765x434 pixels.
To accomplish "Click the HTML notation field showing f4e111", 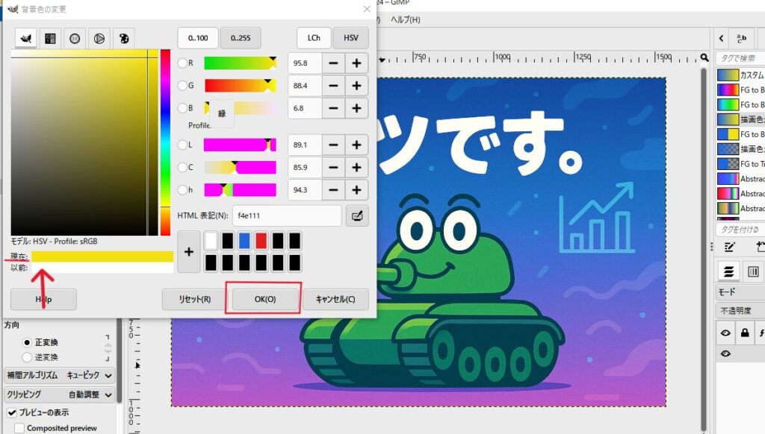I will pyautogui.click(x=287, y=216).
